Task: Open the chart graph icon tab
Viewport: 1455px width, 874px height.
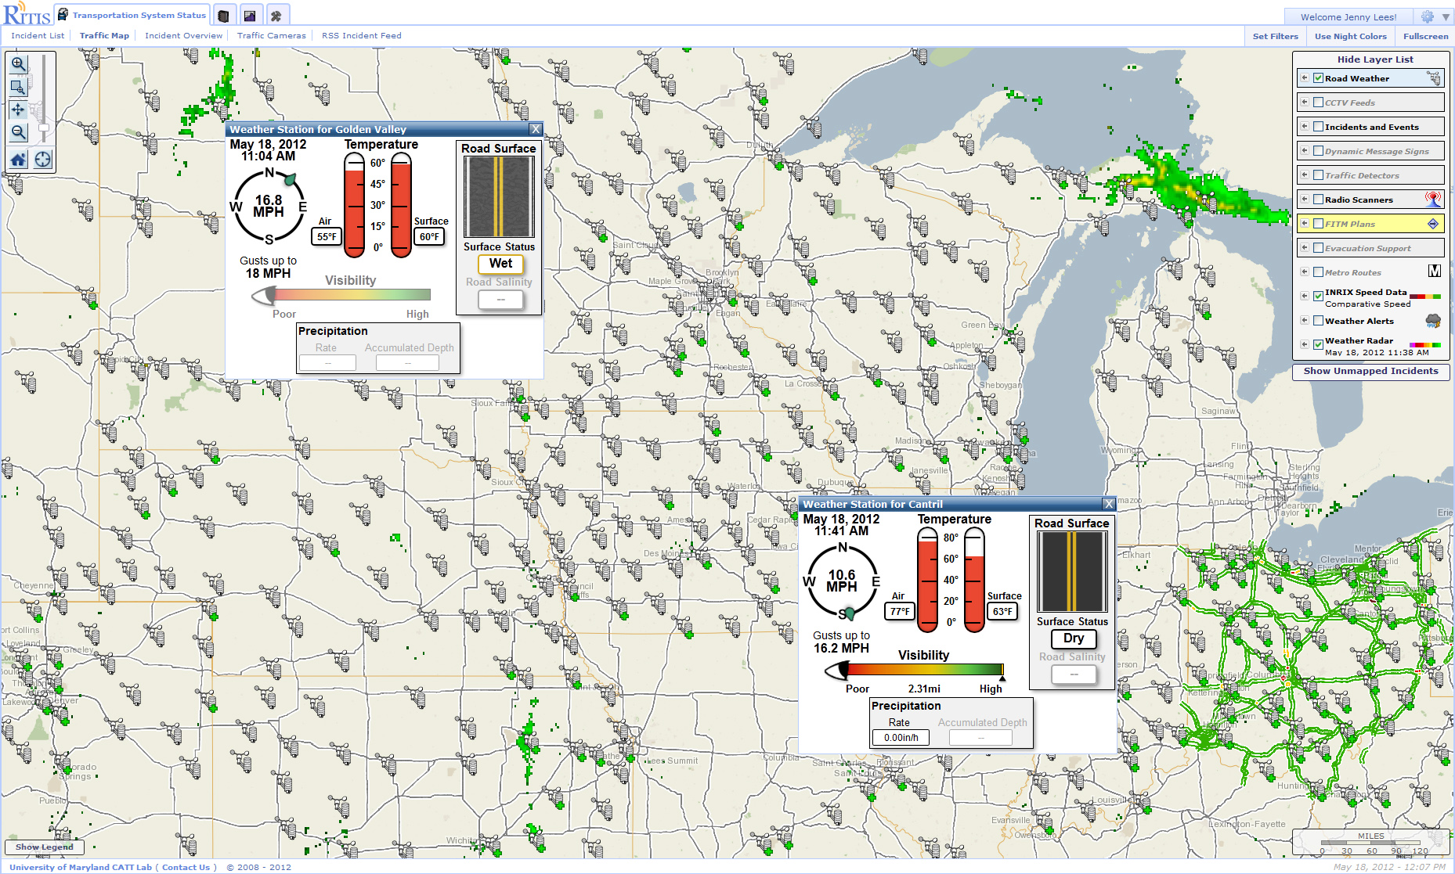Action: 250,16
